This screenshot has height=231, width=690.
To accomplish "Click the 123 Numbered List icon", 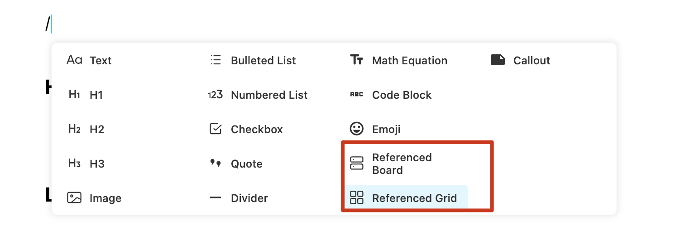I will pyautogui.click(x=216, y=95).
